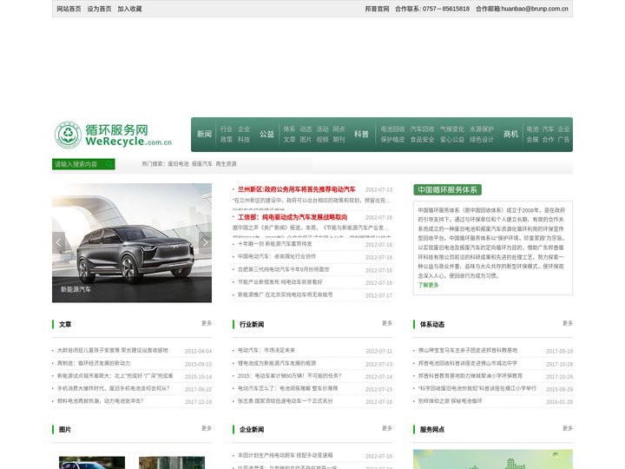
Task: Click 更多 beside the 服务网点 section
Action: tap(568, 428)
